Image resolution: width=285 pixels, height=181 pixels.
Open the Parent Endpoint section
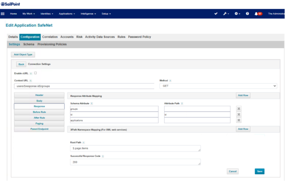(39, 129)
